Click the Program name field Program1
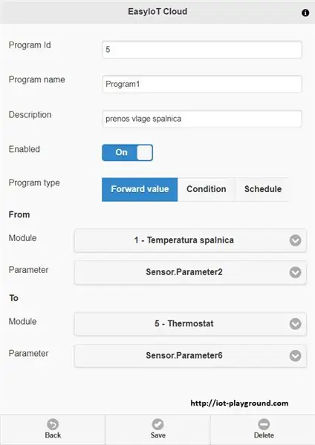Image resolution: width=315 pixels, height=445 pixels. point(202,85)
